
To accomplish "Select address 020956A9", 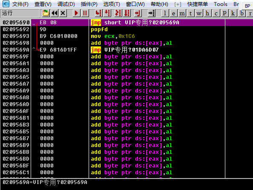I will [16, 91].
